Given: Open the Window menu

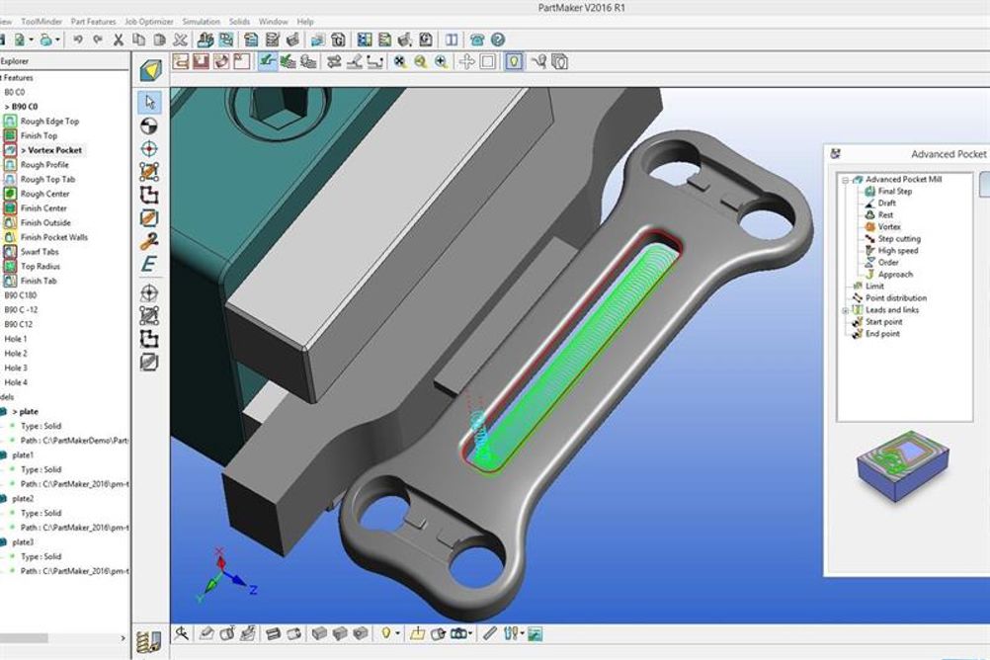Looking at the screenshot, I should [273, 22].
